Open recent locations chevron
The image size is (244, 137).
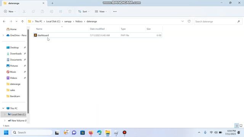[16, 21]
